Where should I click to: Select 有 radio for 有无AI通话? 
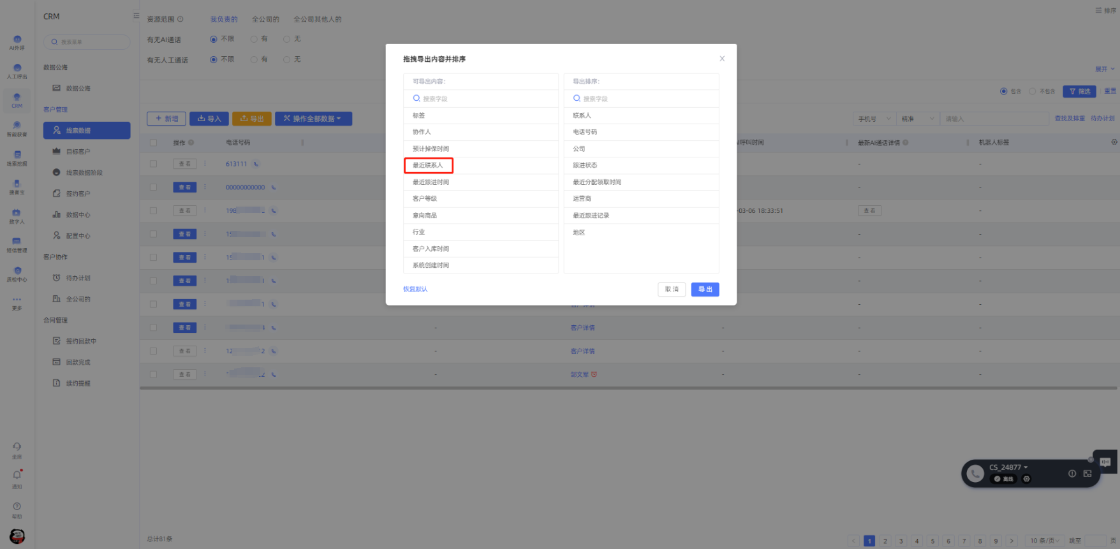(x=254, y=40)
